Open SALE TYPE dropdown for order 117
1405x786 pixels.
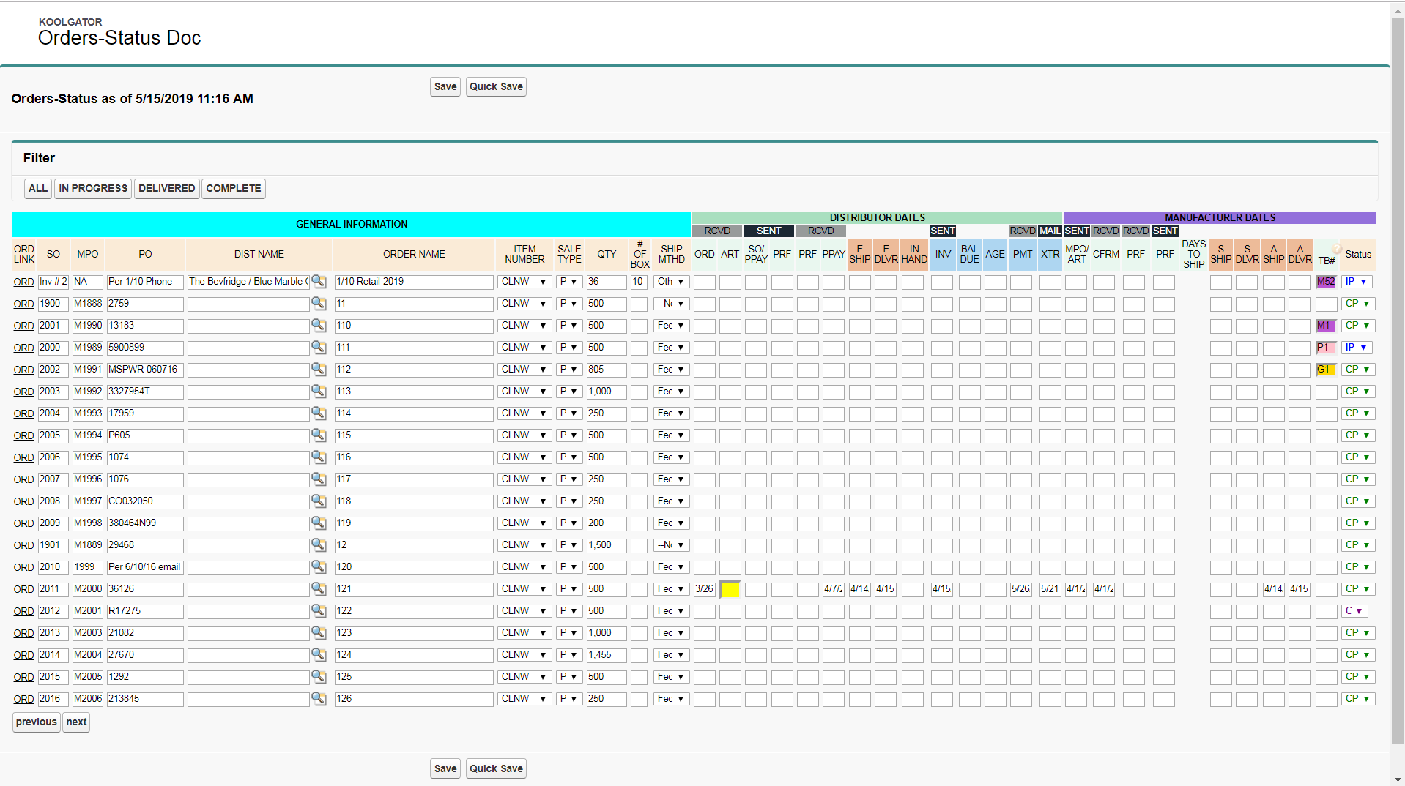pyautogui.click(x=568, y=479)
